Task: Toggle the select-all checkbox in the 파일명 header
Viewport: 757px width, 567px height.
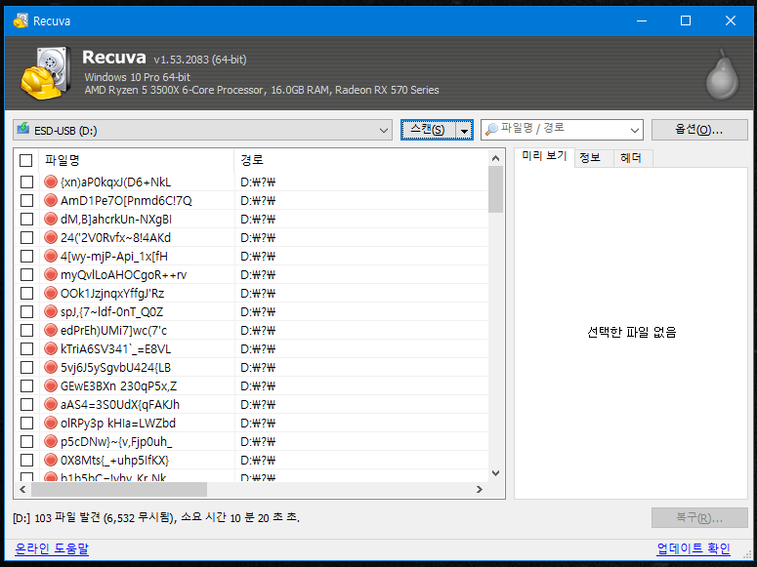Action: [26, 160]
